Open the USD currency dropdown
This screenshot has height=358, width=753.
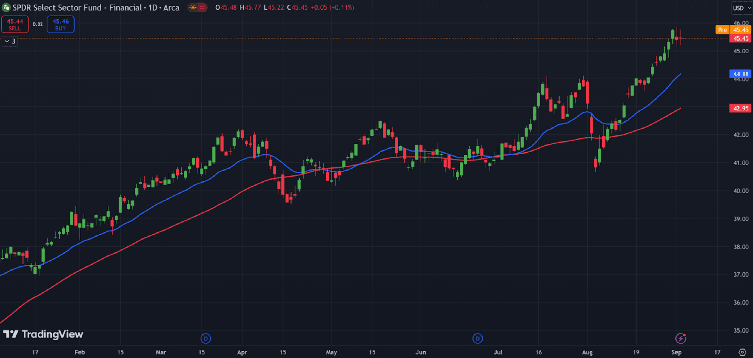coord(741,8)
